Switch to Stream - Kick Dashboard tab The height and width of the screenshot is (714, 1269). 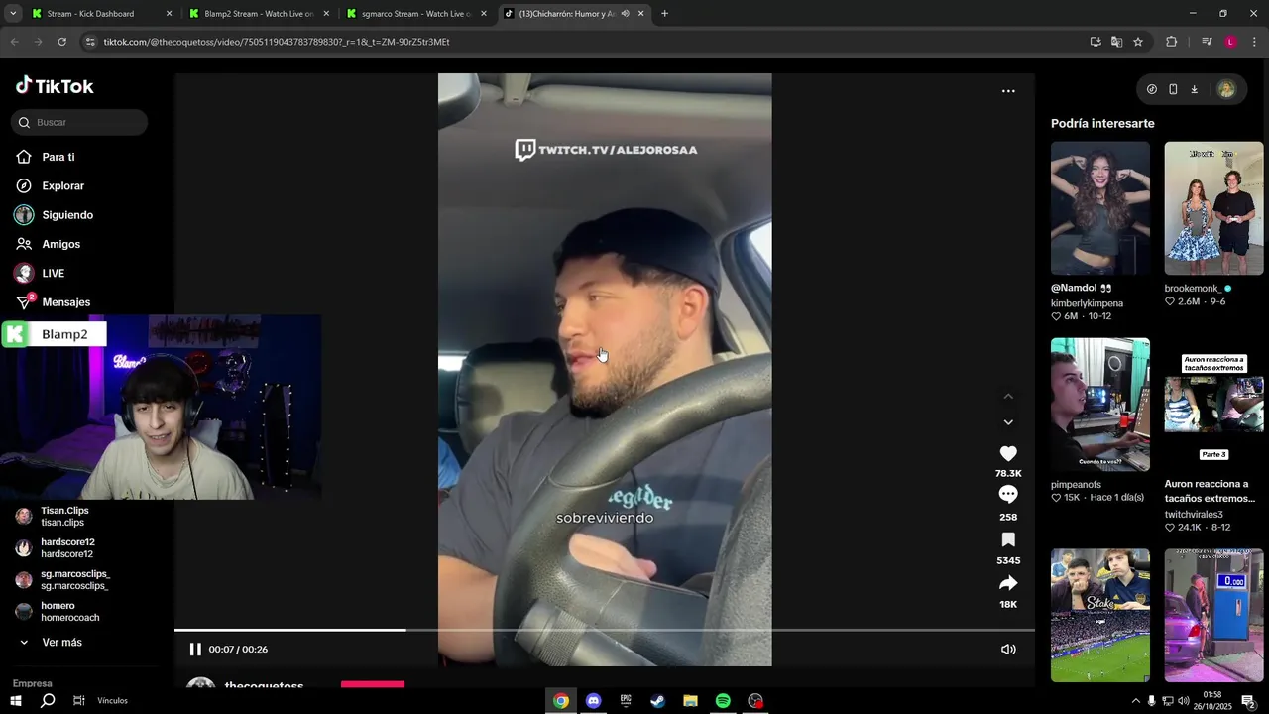point(99,14)
